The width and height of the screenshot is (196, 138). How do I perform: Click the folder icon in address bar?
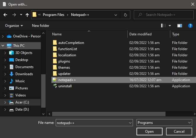(34, 14)
